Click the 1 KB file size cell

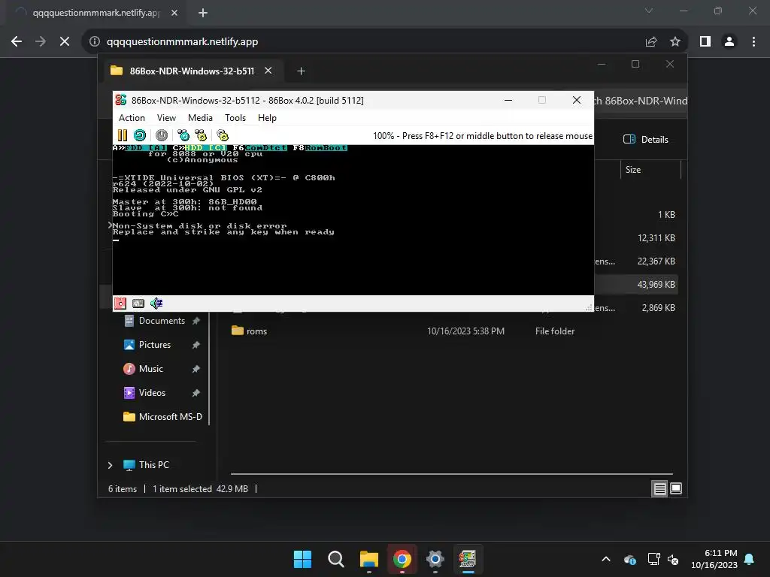tap(666, 215)
